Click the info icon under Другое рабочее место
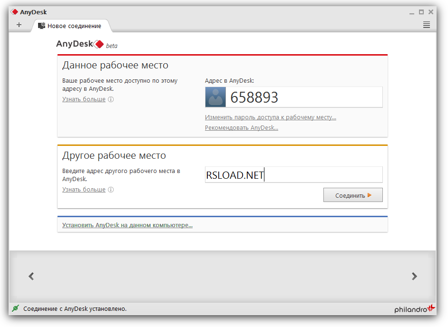The height and width of the screenshot is (327, 448). (110, 189)
